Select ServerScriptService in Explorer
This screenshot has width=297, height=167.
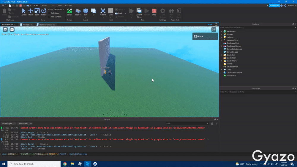pos(234,49)
